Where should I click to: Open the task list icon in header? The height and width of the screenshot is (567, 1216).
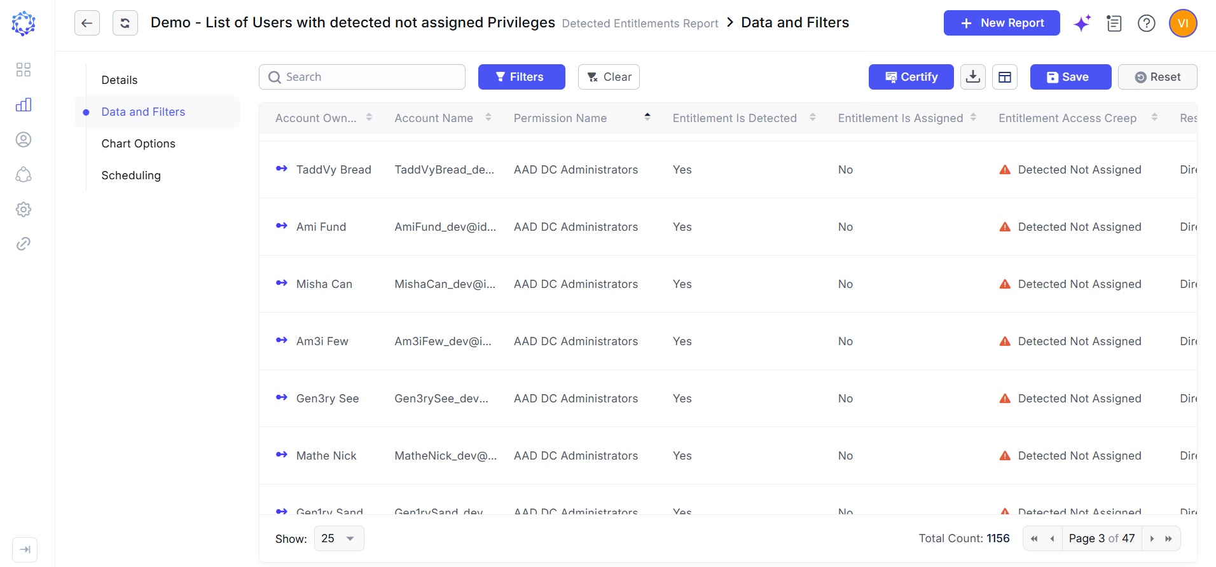pos(1114,24)
